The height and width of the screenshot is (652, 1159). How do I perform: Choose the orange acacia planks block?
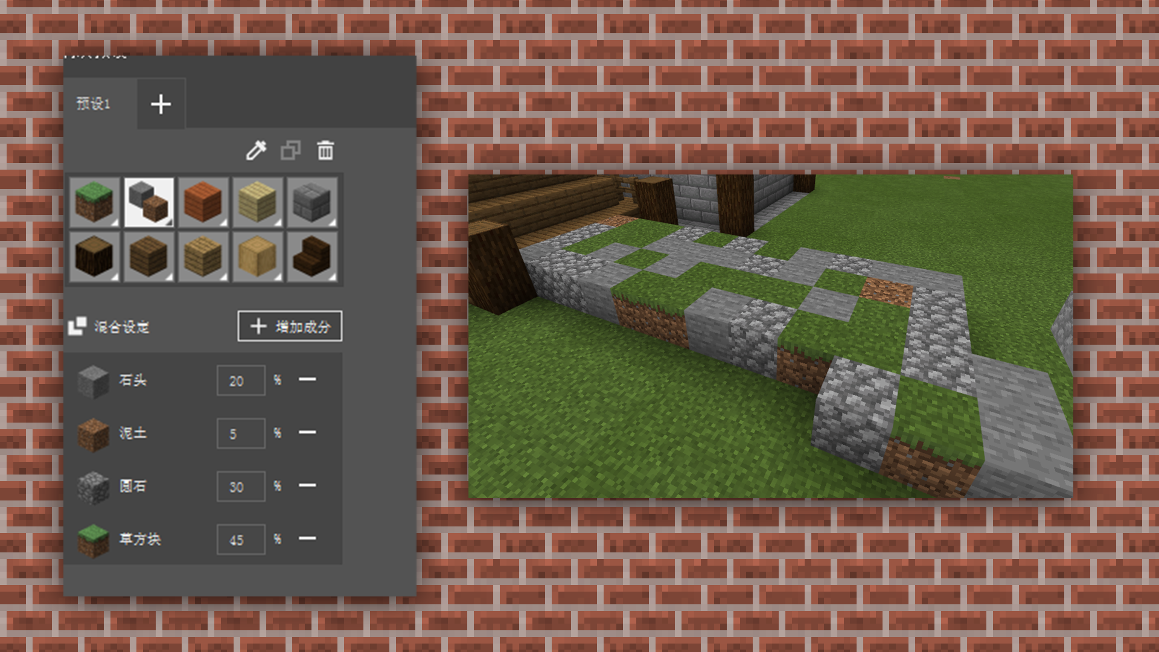point(203,202)
